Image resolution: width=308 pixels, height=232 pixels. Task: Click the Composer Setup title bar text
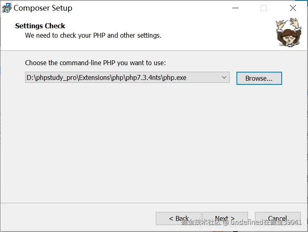pyautogui.click(x=43, y=8)
